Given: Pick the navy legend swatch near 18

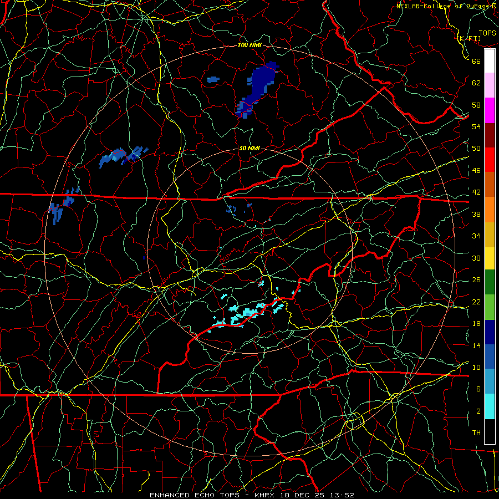Looking at the screenshot, I should [x=490, y=332].
